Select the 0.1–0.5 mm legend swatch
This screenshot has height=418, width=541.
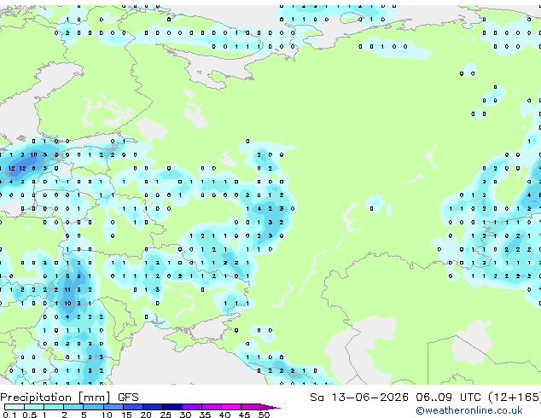pos(15,407)
